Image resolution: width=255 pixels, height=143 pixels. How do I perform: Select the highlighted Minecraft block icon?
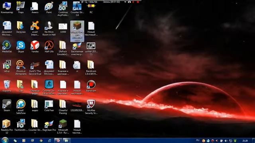point(77,31)
